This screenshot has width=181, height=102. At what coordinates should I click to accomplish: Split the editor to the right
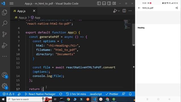[124, 11]
